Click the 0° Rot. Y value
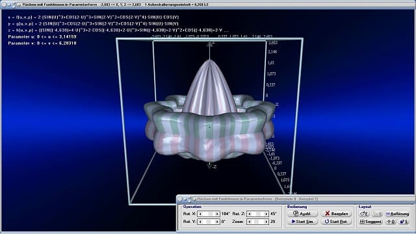Viewport: 416px width, 234px height. pos(224,222)
